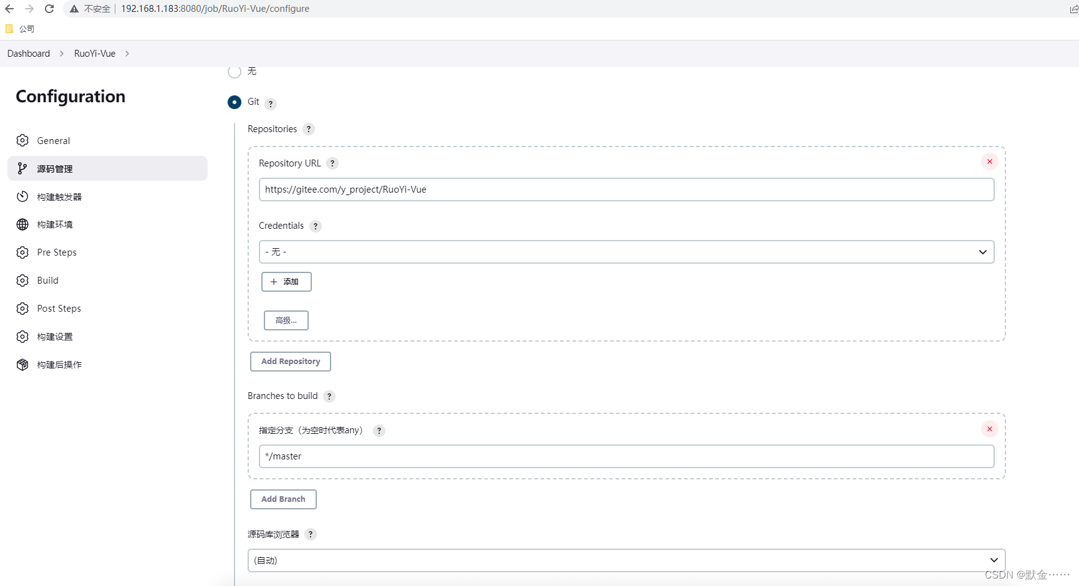Viewport: 1079px width, 586px height.
Task: Open the RuoYi-Vue breadcrumb link
Action: pos(95,54)
